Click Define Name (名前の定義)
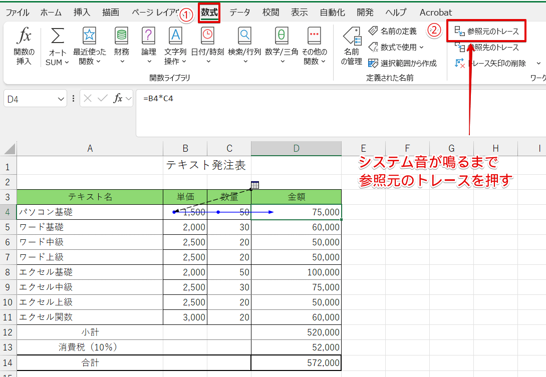The width and height of the screenshot is (546, 377). [392, 32]
